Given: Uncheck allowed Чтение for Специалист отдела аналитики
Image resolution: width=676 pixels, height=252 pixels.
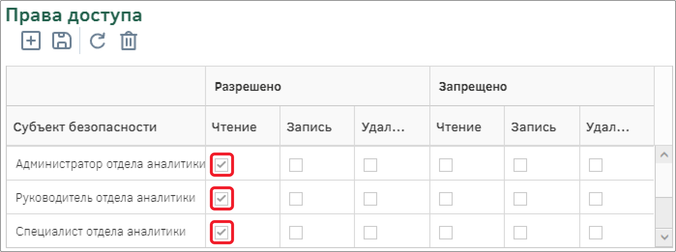Looking at the screenshot, I should (221, 232).
